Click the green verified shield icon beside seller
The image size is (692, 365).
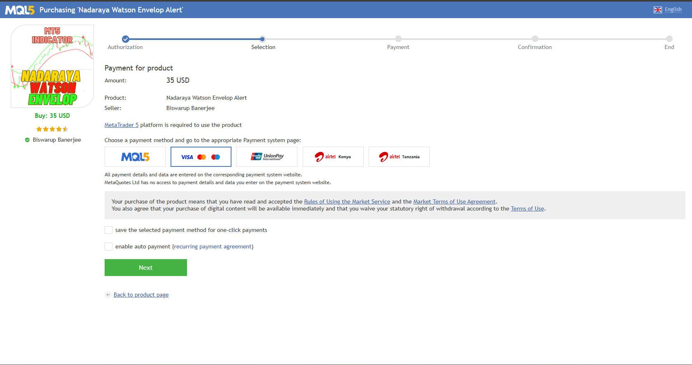pos(27,140)
